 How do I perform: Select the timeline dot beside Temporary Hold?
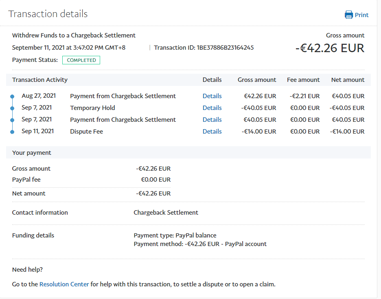pos(12,108)
